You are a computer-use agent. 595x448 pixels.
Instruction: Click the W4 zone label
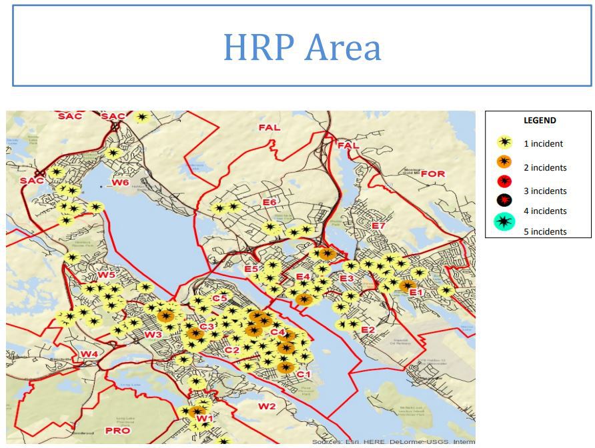[89, 354]
